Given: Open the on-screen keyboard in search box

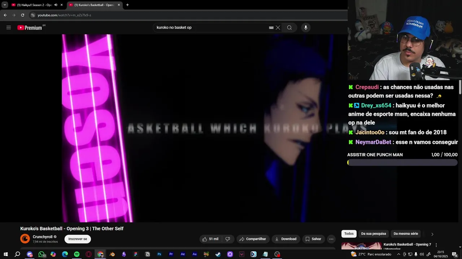Looking at the screenshot, I should coord(271,28).
